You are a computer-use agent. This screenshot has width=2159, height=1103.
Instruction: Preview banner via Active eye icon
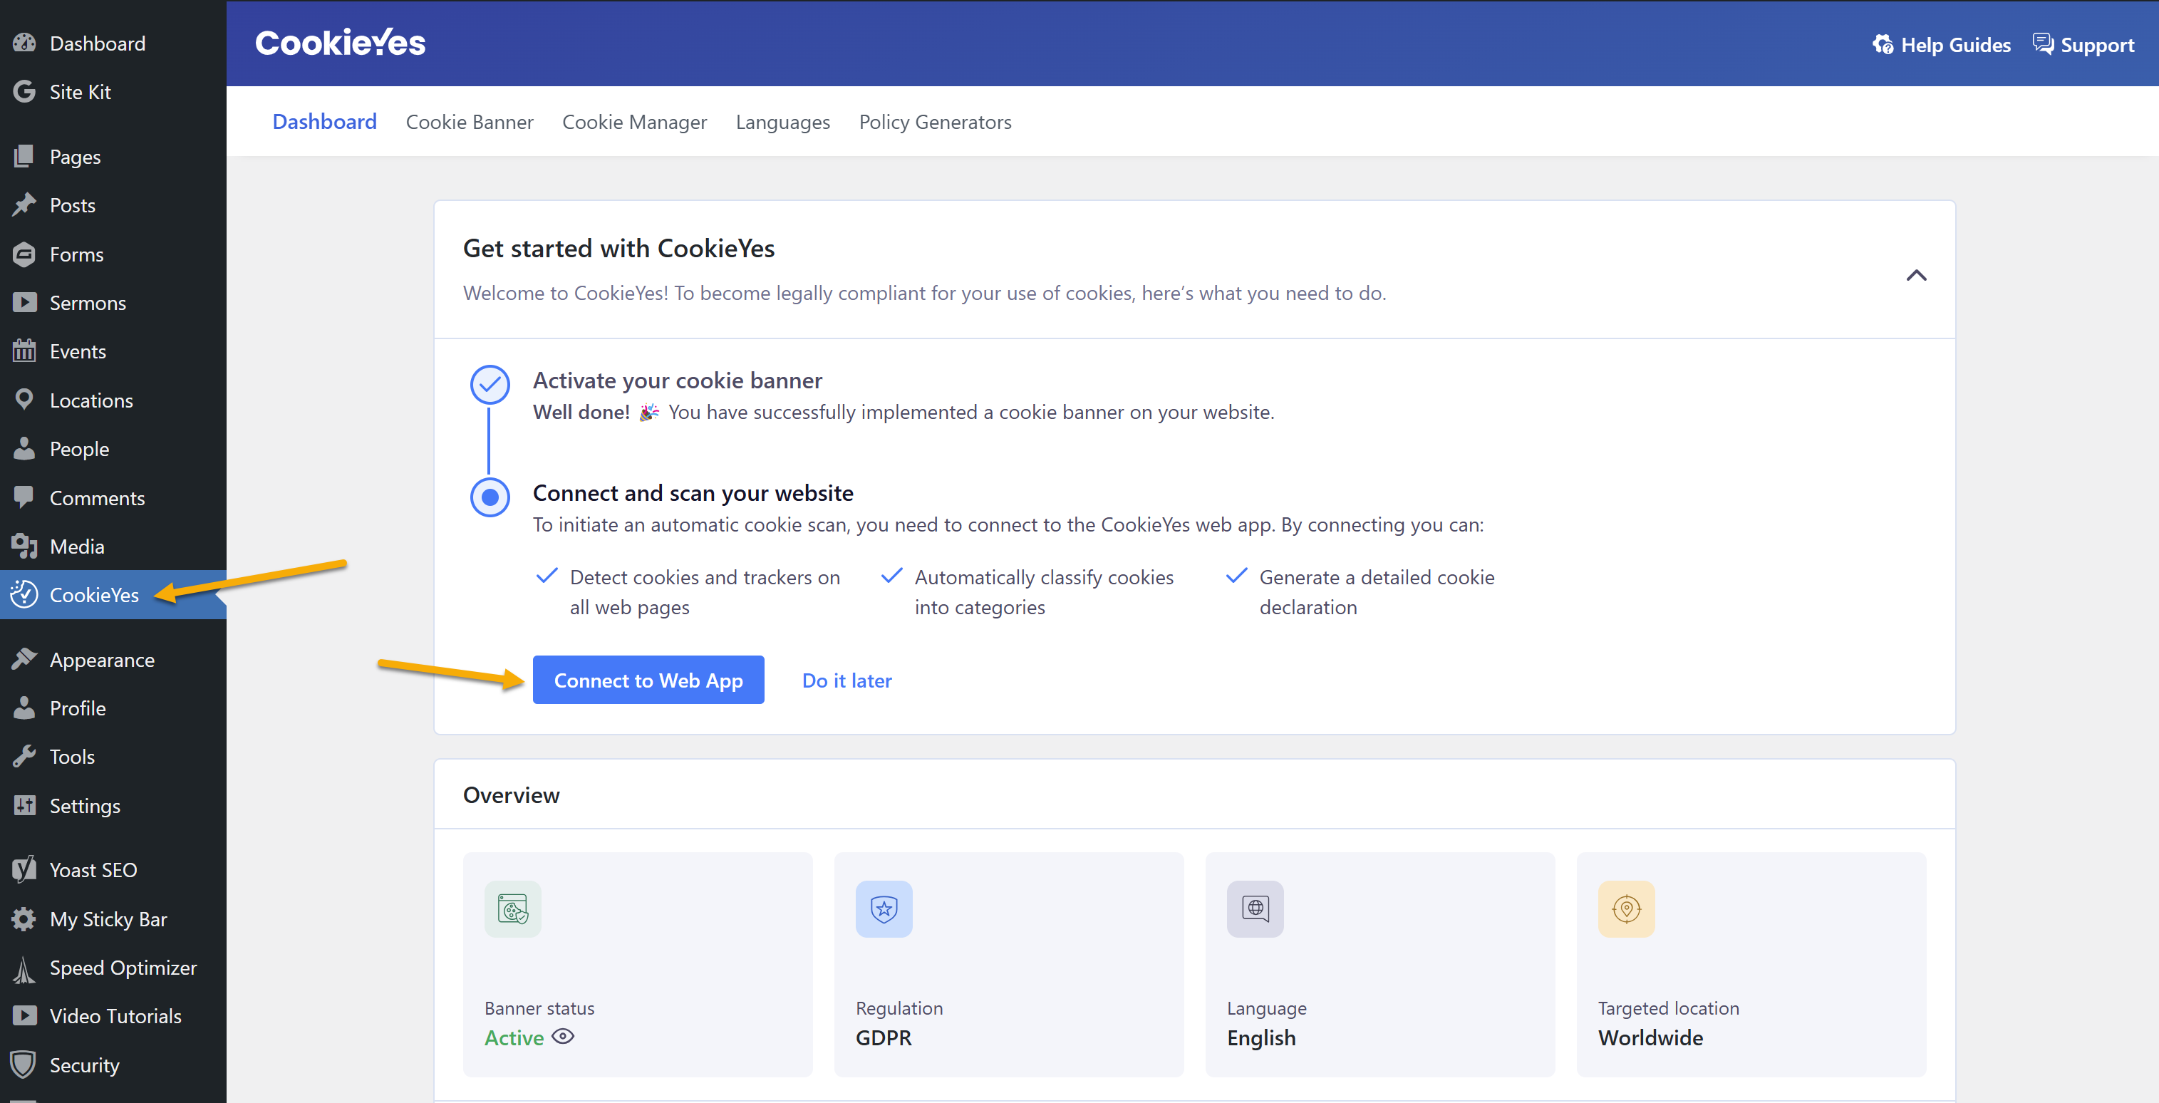(x=563, y=1037)
